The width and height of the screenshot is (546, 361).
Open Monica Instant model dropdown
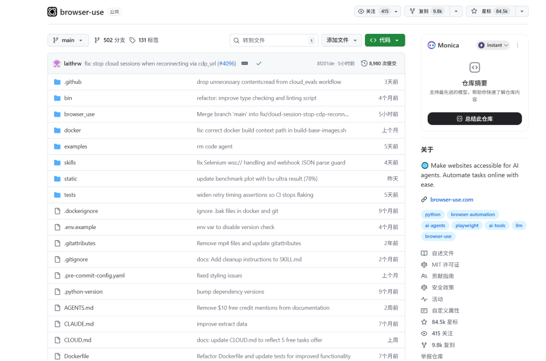coord(493,46)
